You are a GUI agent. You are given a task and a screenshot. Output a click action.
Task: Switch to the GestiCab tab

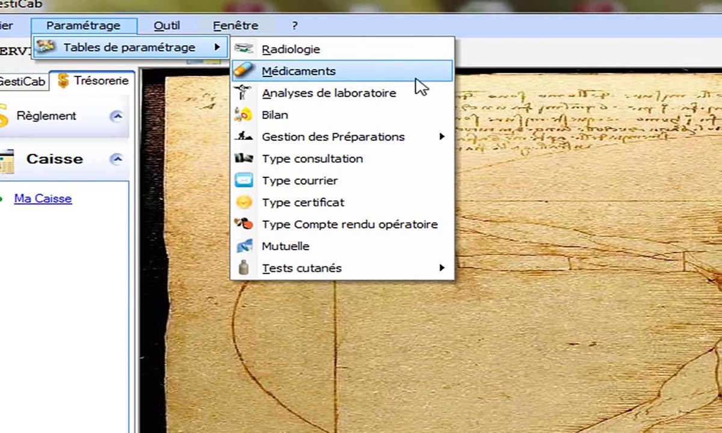[x=23, y=82]
